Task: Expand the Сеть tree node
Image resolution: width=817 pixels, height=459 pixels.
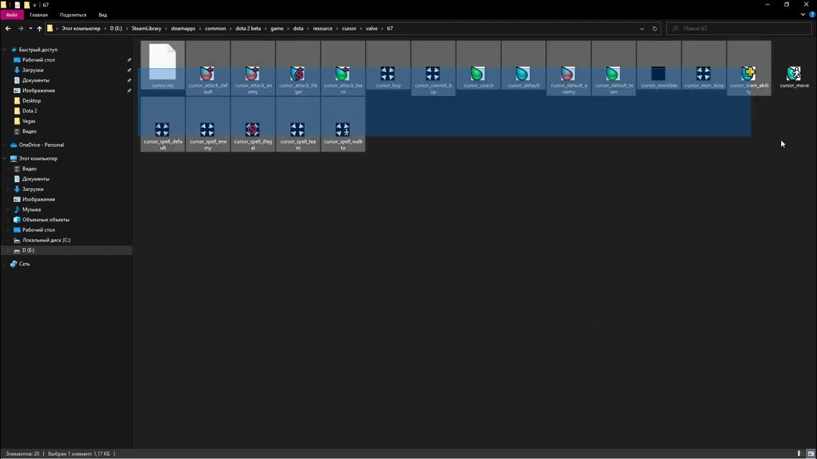Action: pyautogui.click(x=5, y=264)
